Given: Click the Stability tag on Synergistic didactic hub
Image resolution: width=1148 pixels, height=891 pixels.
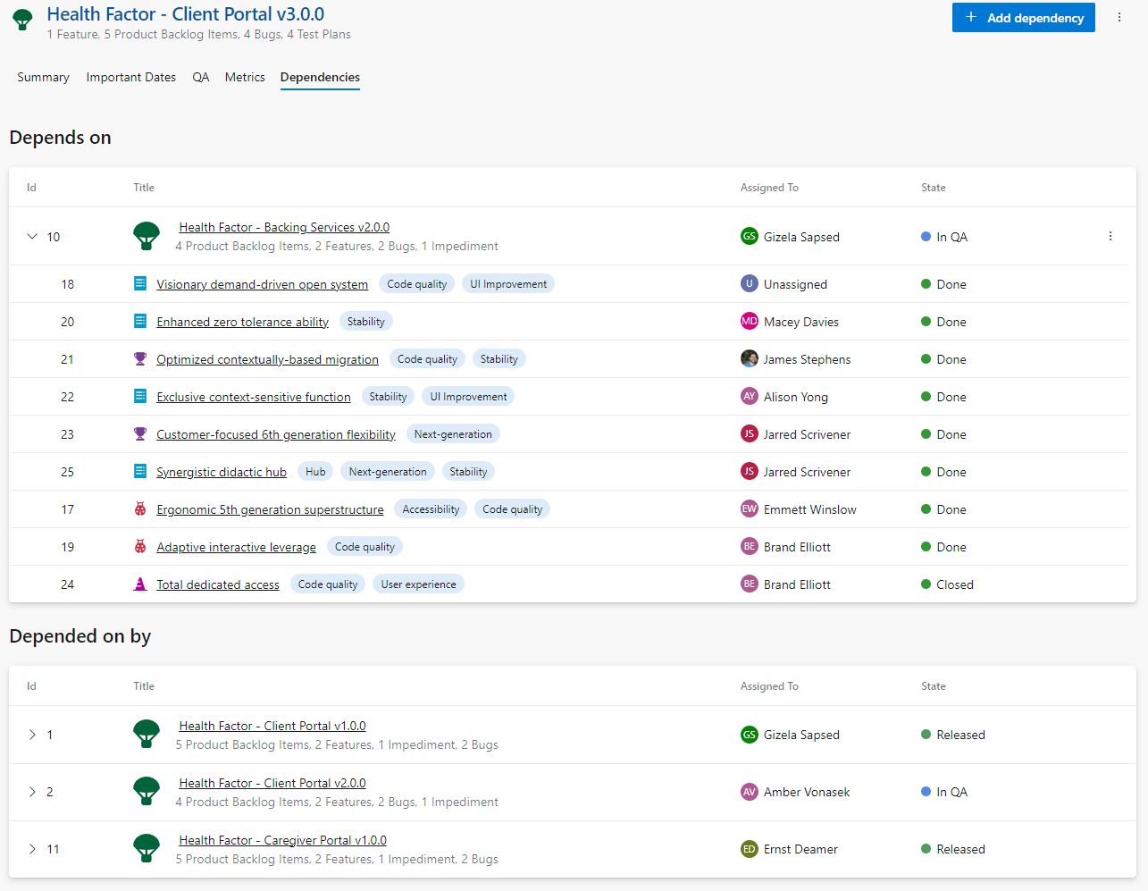Looking at the screenshot, I should 468,471.
